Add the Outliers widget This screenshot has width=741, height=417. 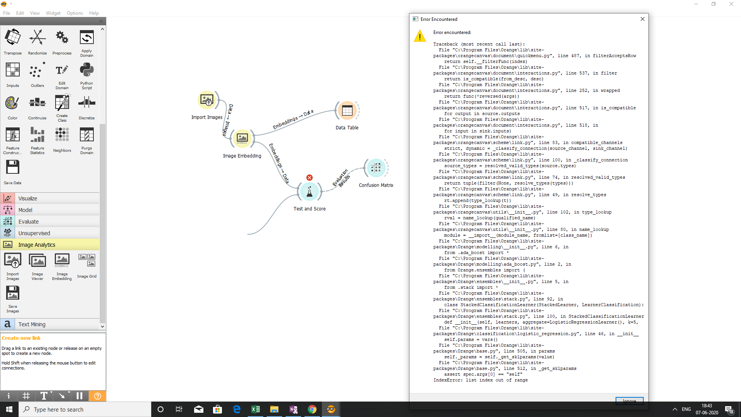37,73
